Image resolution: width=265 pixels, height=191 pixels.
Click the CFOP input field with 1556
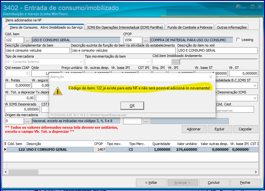point(133,40)
